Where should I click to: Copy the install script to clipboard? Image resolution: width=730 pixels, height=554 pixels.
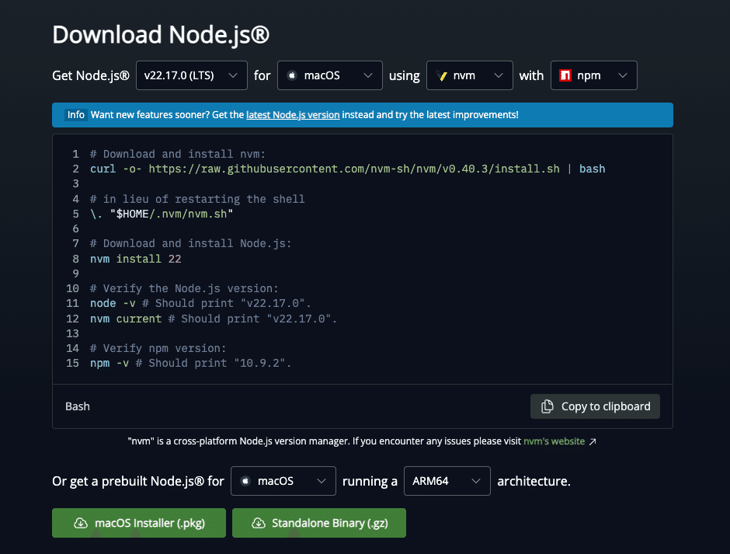tap(595, 406)
